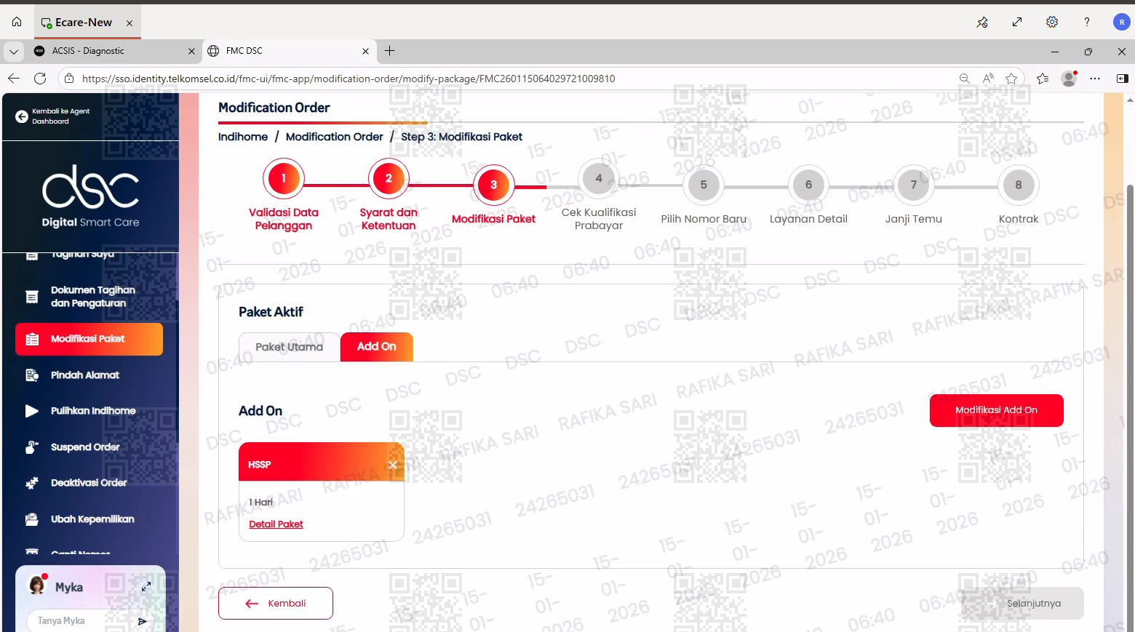The height and width of the screenshot is (632, 1135).
Task: Click the read aloud icon
Action: tap(988, 79)
